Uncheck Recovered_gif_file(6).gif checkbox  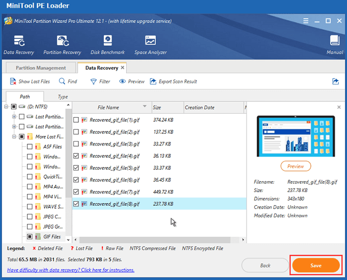click(x=76, y=180)
